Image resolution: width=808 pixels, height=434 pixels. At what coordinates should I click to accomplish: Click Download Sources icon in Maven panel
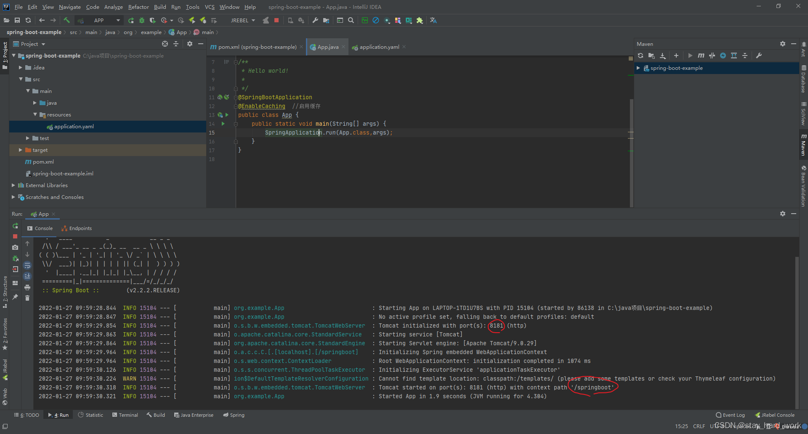(663, 56)
